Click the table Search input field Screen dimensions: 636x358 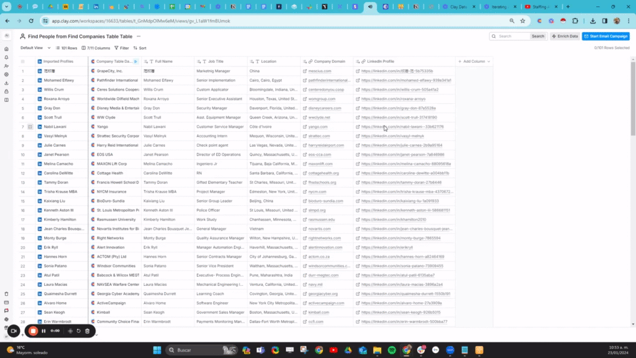tap(513, 36)
